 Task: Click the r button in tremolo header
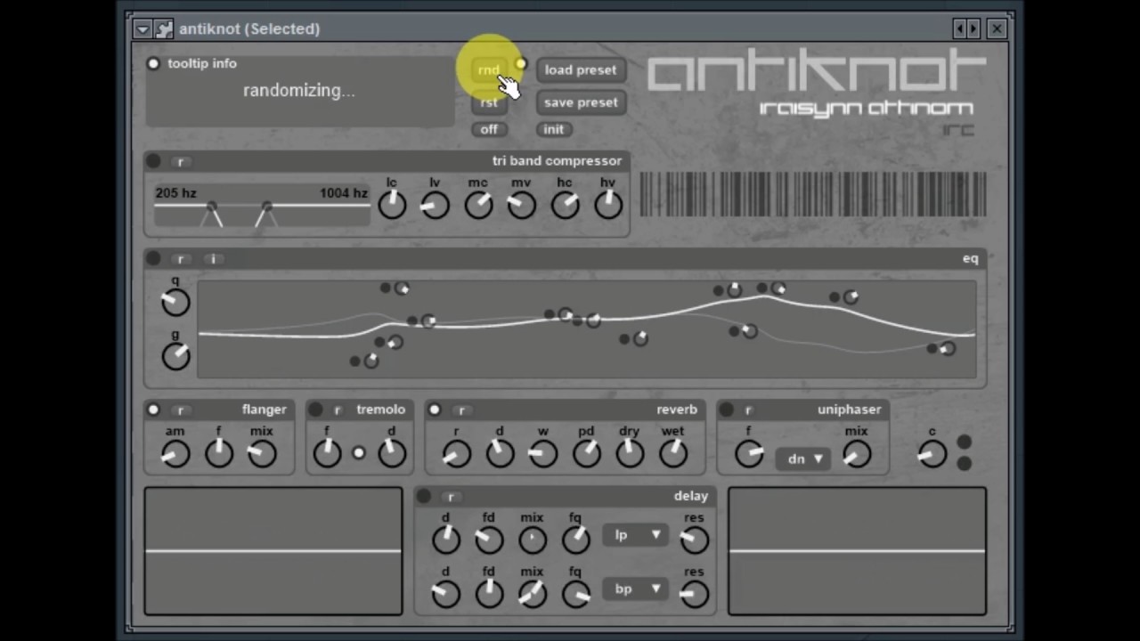338,410
